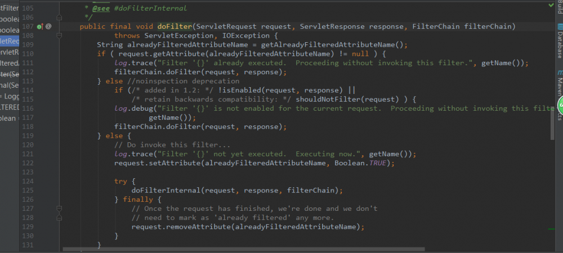
Task: Click 'filterChain.doFilter' on line 112
Action: coord(157,72)
